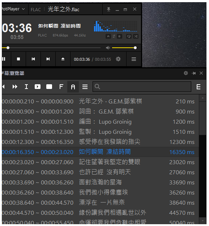Stop playback with the stop button
Viewport: 209px width, 226px height.
coord(18,59)
